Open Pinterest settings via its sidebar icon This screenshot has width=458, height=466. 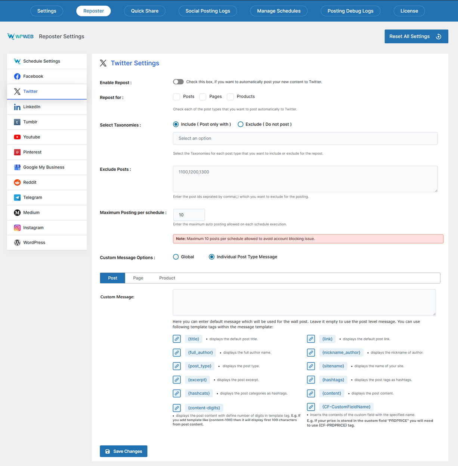pos(17,152)
